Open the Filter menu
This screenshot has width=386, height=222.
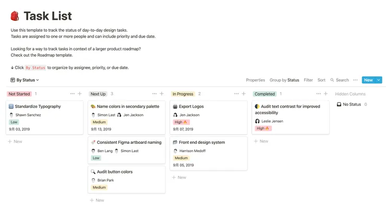coord(308,80)
